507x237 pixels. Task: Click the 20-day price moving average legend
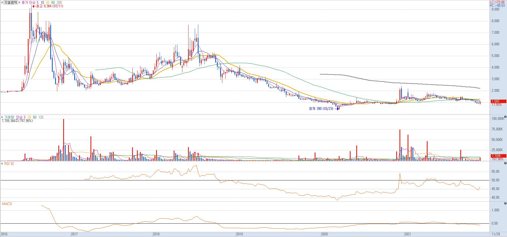coord(48,2)
